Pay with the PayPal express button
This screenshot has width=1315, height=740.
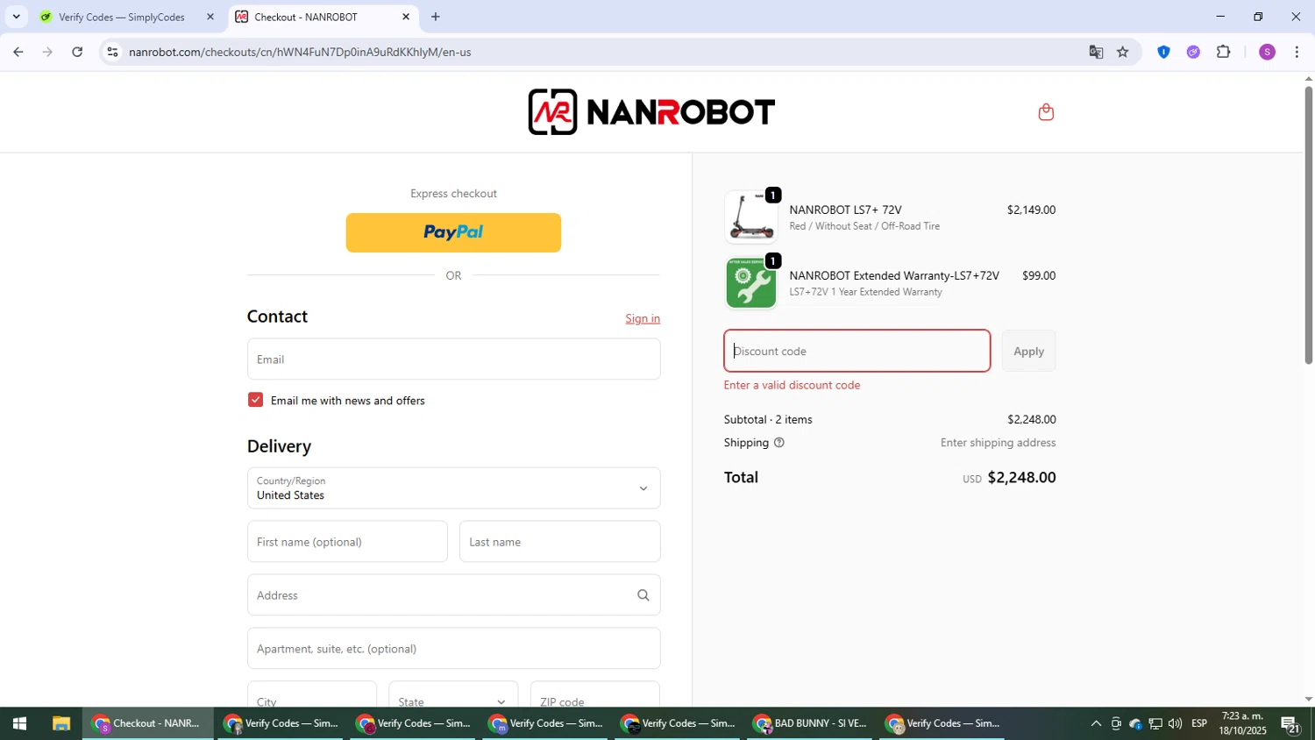pos(453,232)
